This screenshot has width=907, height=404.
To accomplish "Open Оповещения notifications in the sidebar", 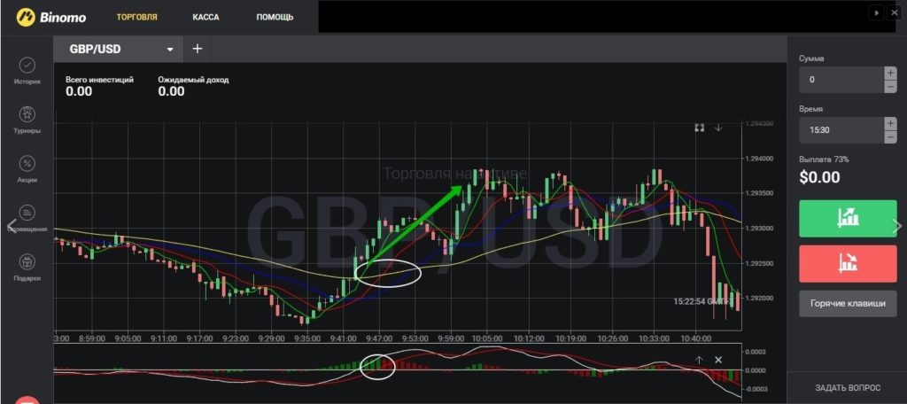I will (x=27, y=219).
